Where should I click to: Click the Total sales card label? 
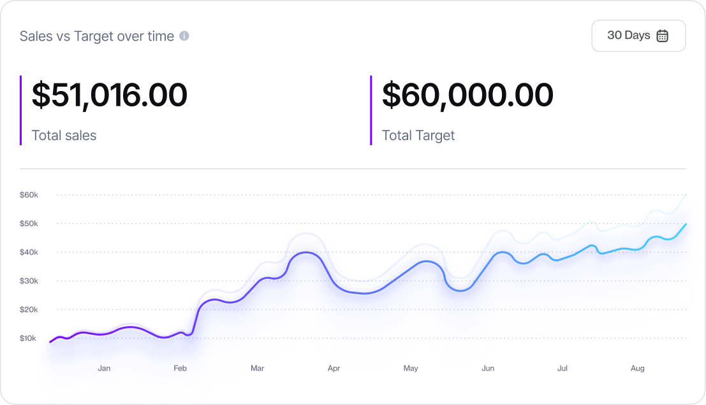pyautogui.click(x=64, y=135)
